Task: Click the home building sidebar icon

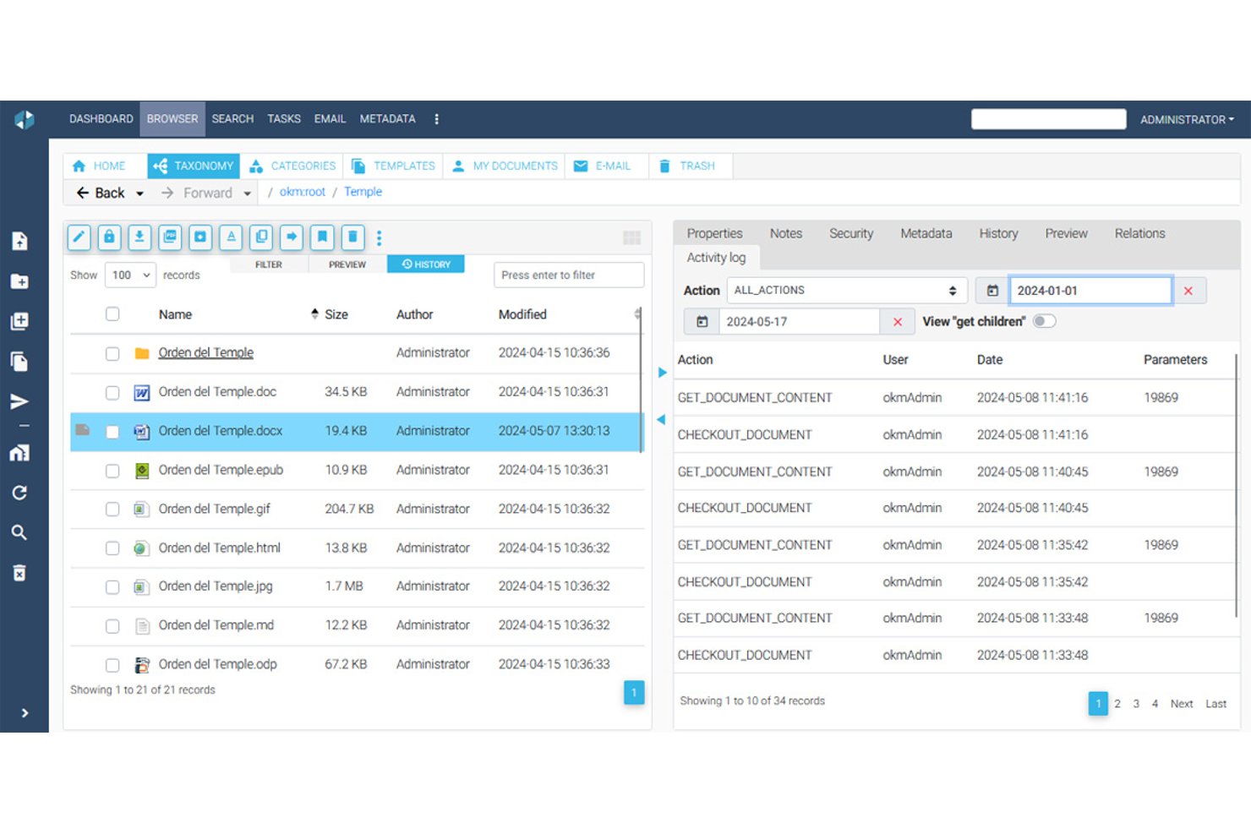Action: [19, 452]
